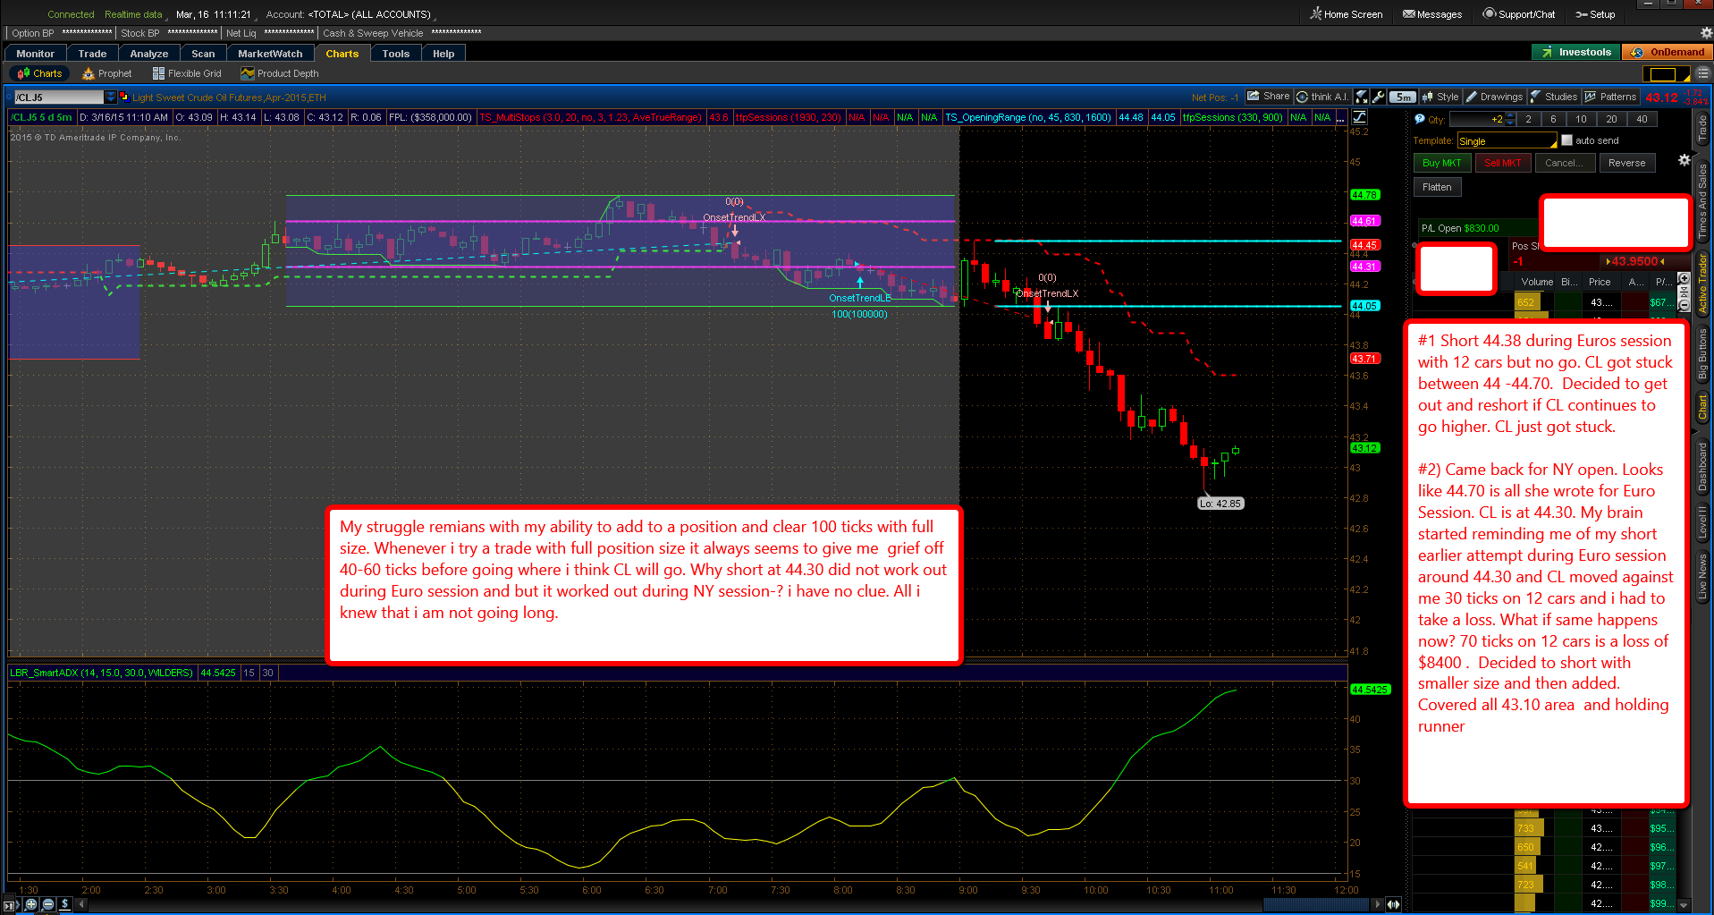Open the Patterns menu

click(1610, 97)
